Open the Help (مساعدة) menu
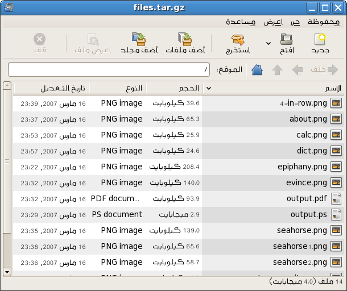This screenshot has height=291, width=347. pyautogui.click(x=240, y=22)
